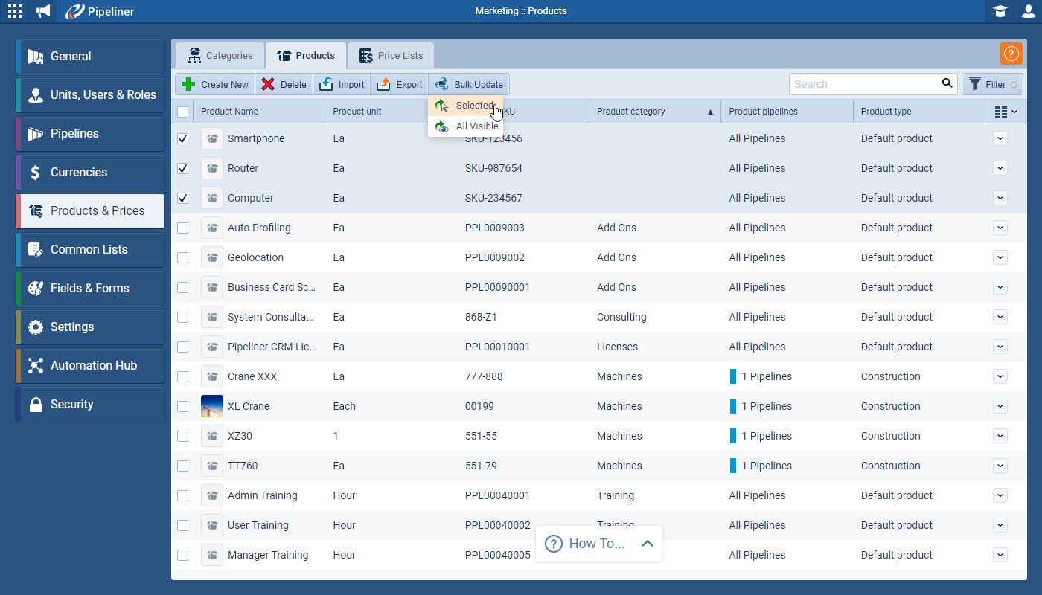The height and width of the screenshot is (595, 1042).
Task: Check the select-all checkbox in table header
Action: pos(182,110)
